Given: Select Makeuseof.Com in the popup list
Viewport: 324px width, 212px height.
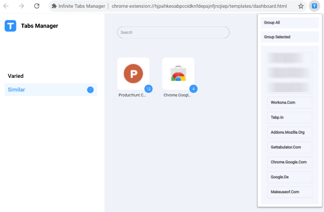Looking at the screenshot, I should pos(290,192).
